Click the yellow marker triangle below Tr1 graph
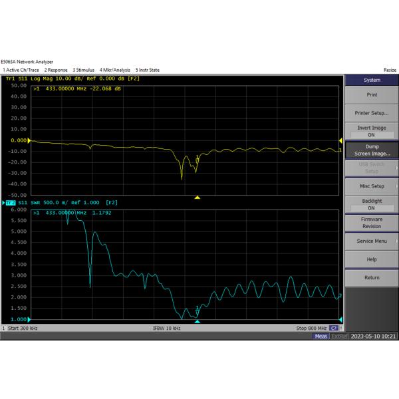This screenshot has width=399, height=399. coord(197,197)
